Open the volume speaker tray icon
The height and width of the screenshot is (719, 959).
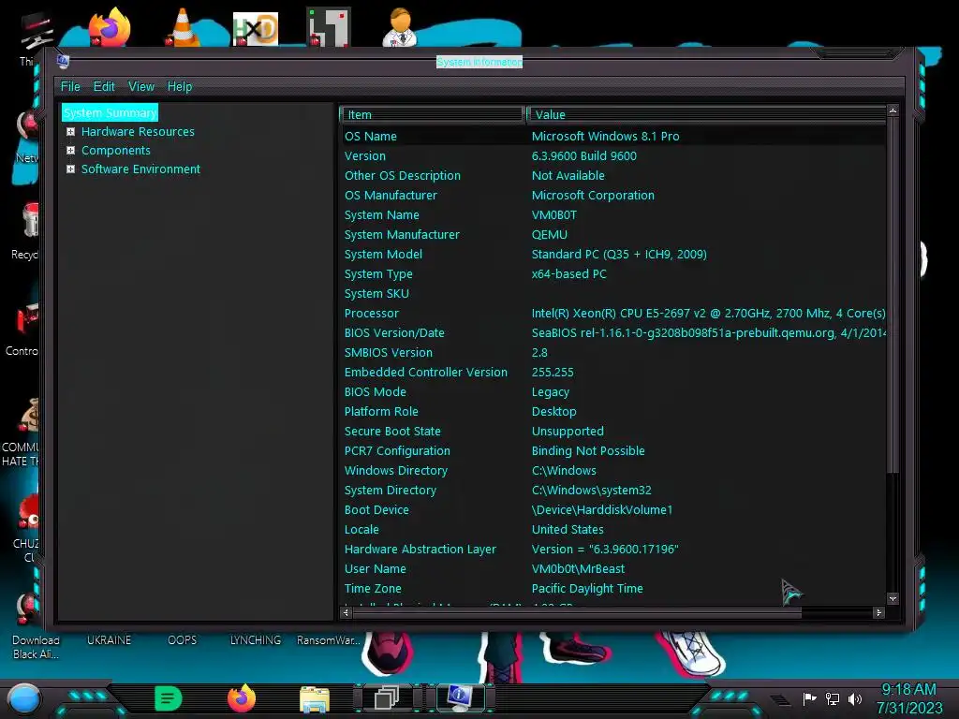855,698
